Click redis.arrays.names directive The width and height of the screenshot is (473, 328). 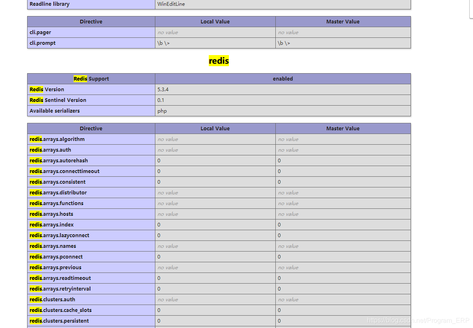53,246
